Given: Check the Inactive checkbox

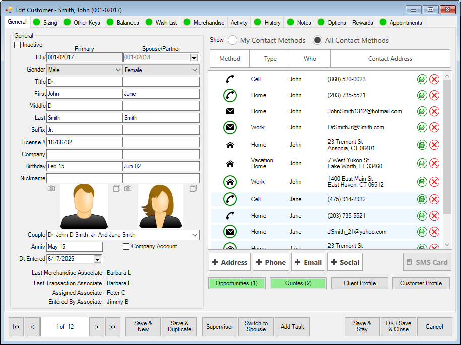Looking at the screenshot, I should 18,45.
